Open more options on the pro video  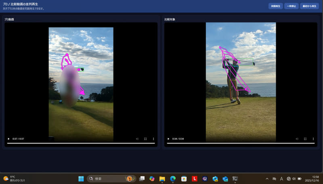(153, 139)
